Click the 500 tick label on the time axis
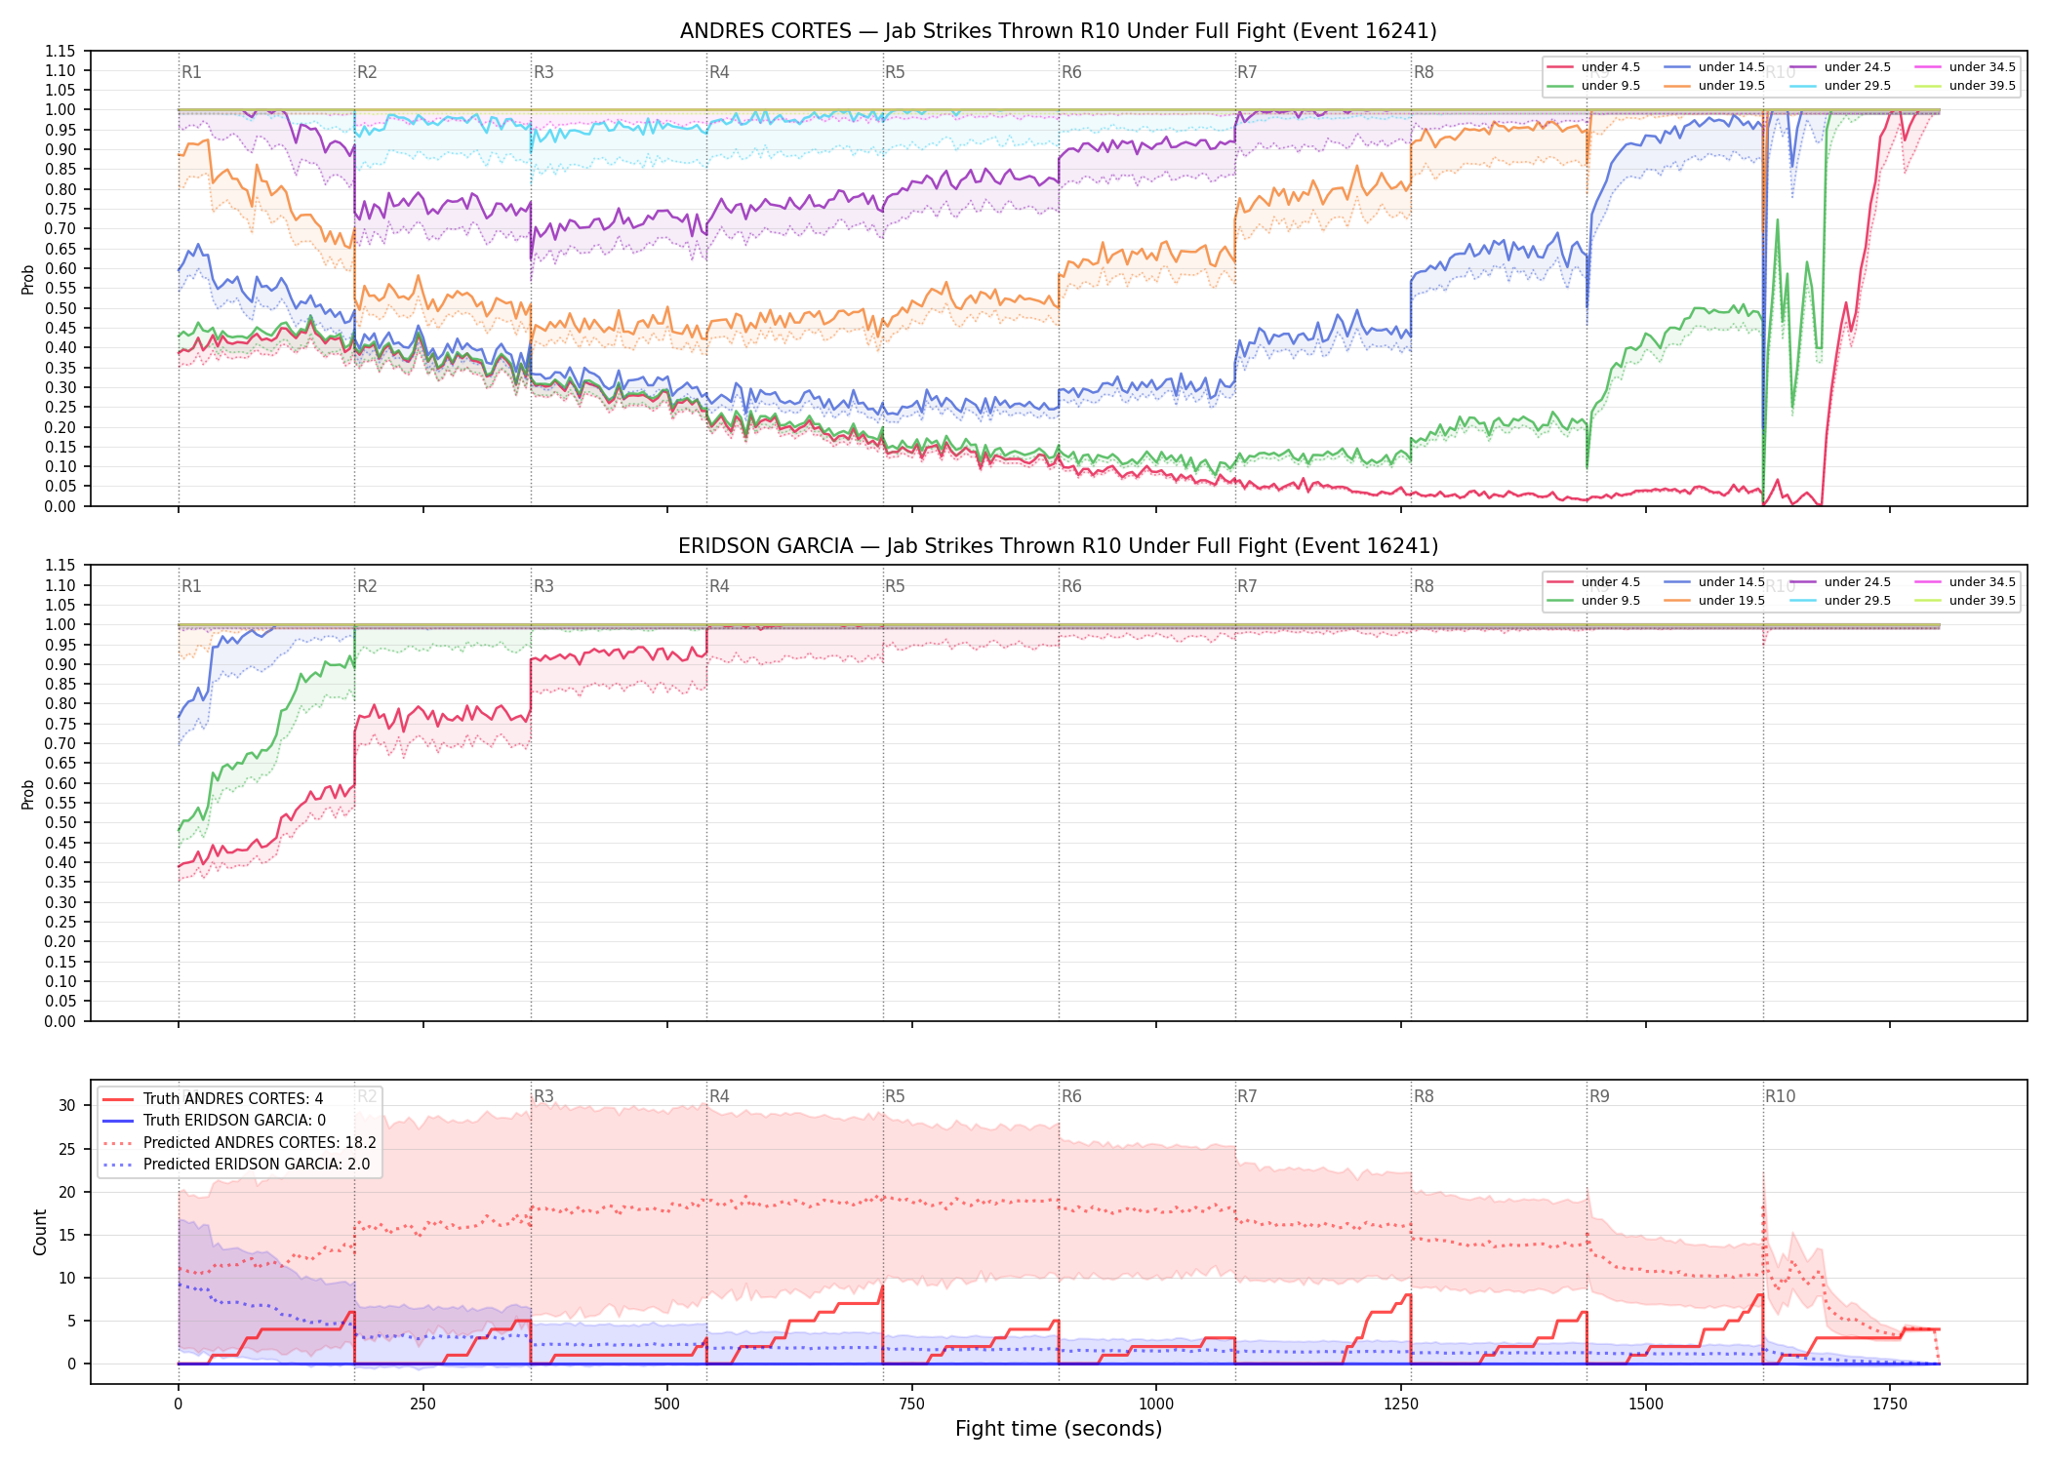The width and height of the screenshot is (2049, 1463). point(667,1404)
